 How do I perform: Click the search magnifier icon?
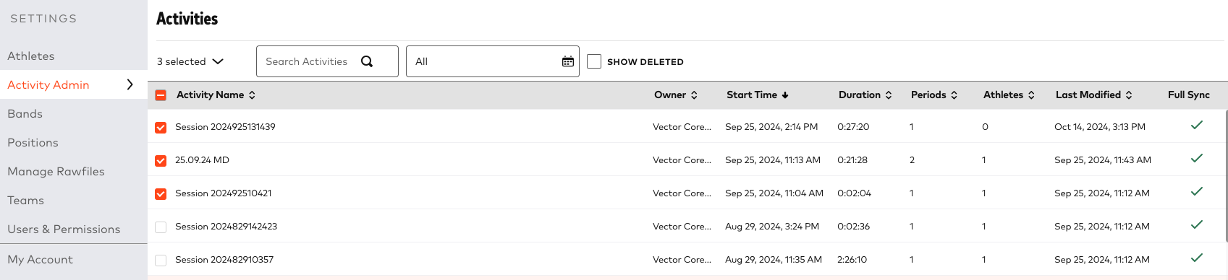(x=367, y=61)
